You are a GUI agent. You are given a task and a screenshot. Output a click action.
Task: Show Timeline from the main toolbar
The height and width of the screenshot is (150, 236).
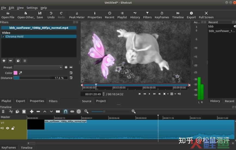(178, 15)
